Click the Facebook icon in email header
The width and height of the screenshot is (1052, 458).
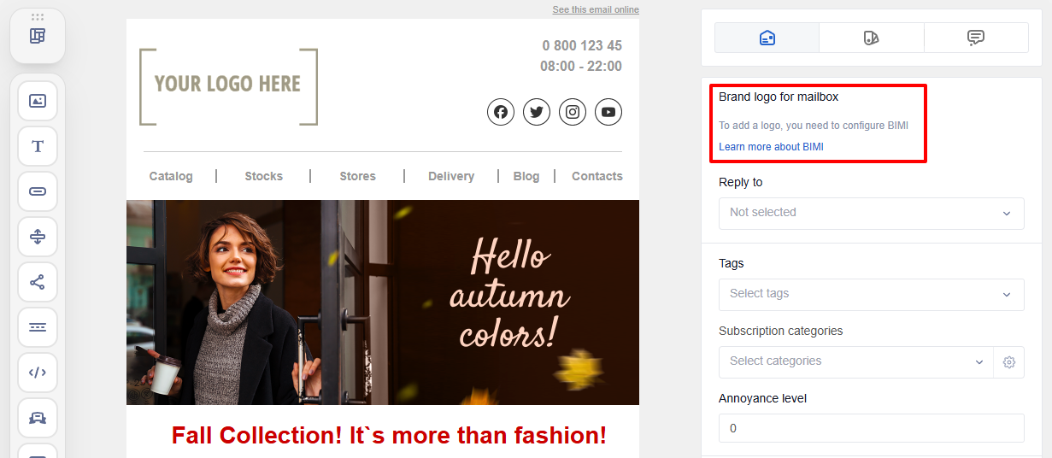click(x=501, y=112)
